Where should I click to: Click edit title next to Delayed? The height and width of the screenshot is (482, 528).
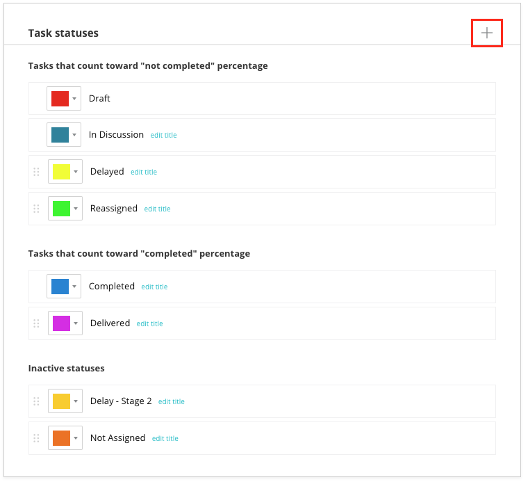[x=144, y=172]
